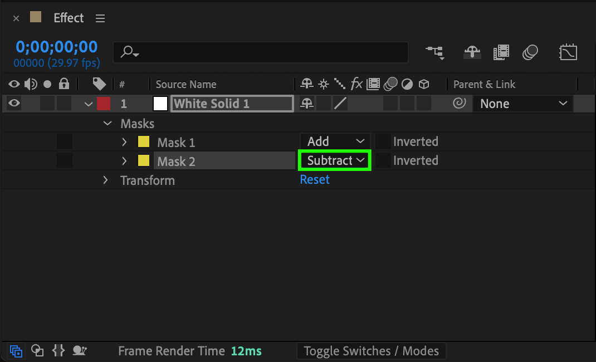Screen dimensions: 596x362
Task: Open the Composition Mini-Flowchart icon
Action: 434,52
